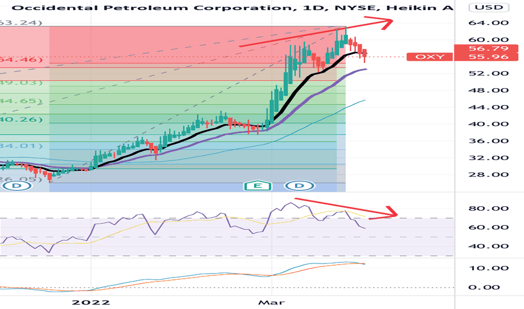Click the 52.00 price axis label

coord(489,74)
